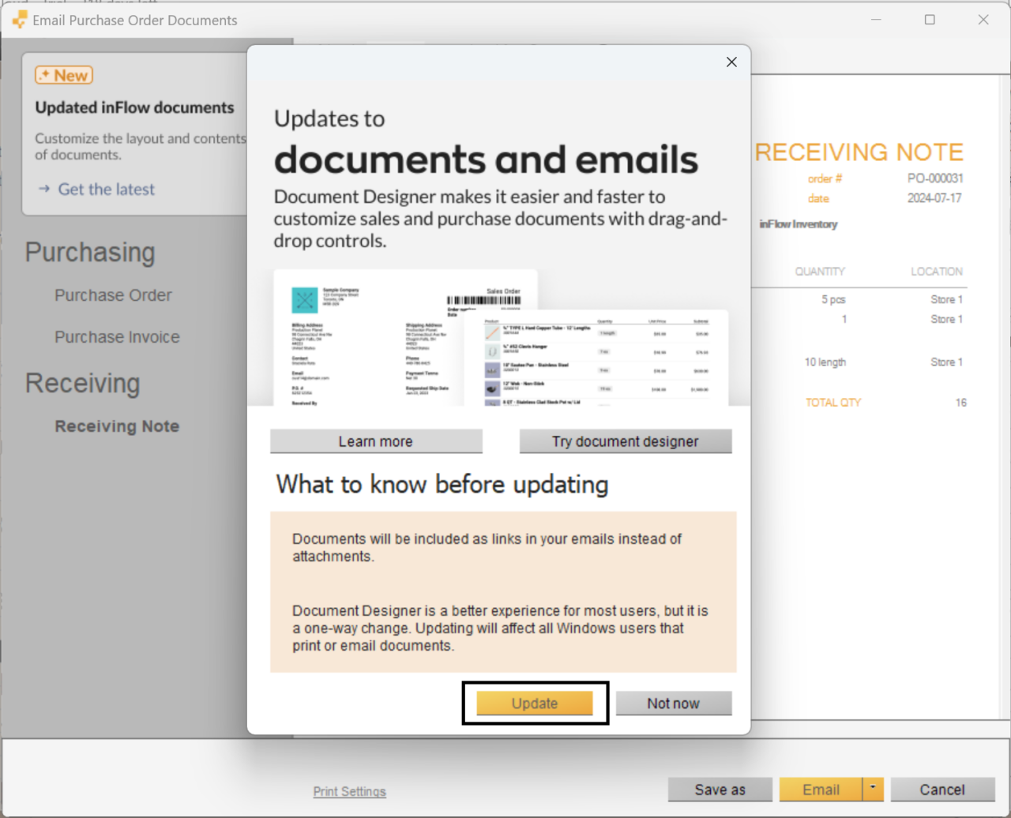Click the arrow icon beside Get the latest
This screenshot has height=818, width=1011.
44,189
